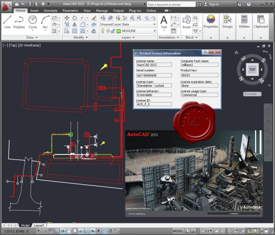Select the Offset tool
This screenshot has height=235, width=275.
pos(94,31)
